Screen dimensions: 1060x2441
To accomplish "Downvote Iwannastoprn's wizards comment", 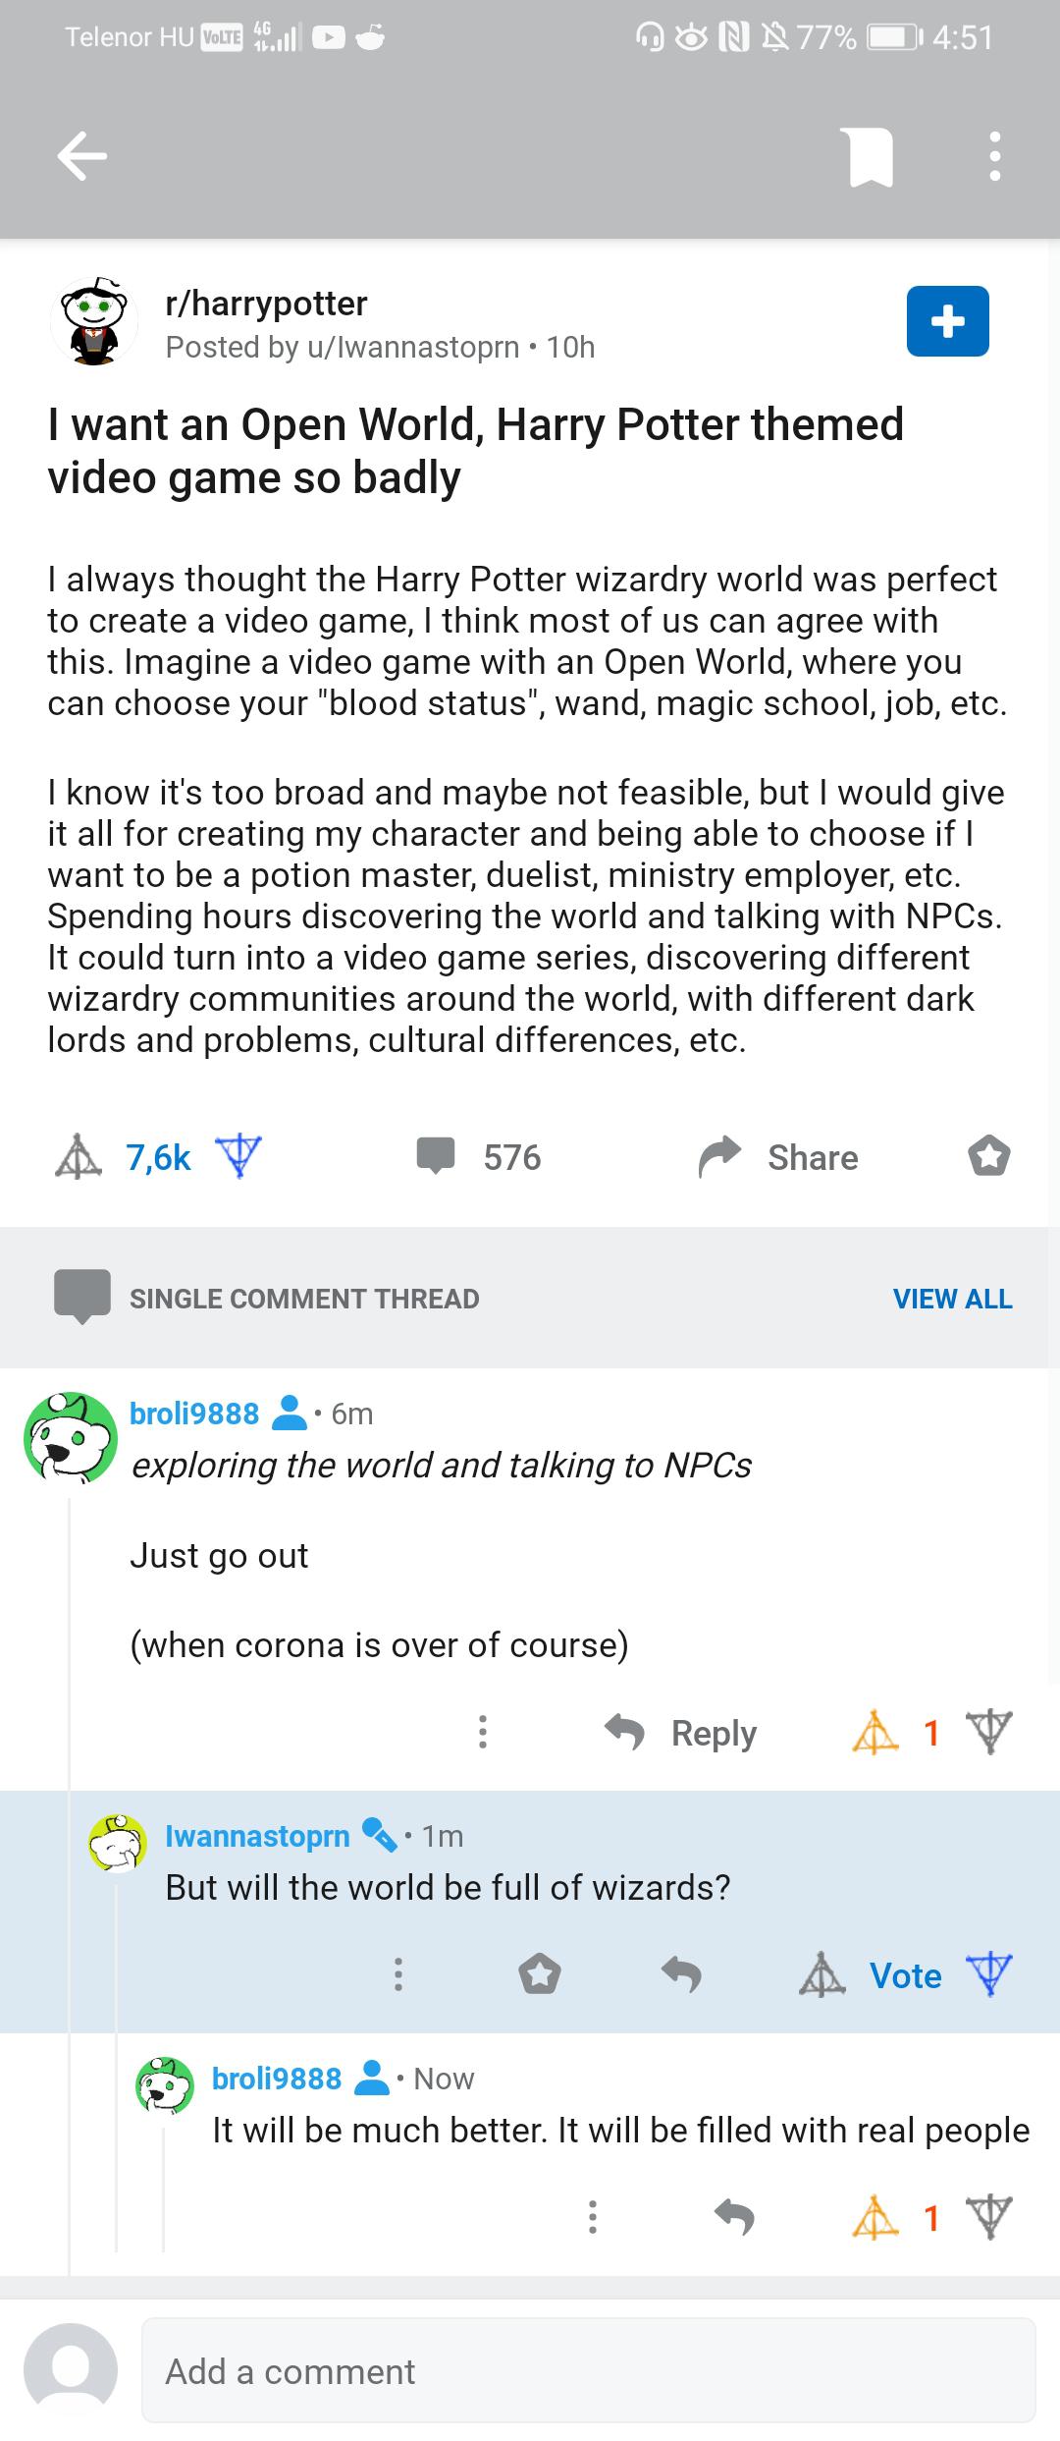I will (x=988, y=1974).
